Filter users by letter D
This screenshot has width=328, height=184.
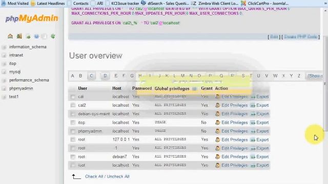(105, 76)
